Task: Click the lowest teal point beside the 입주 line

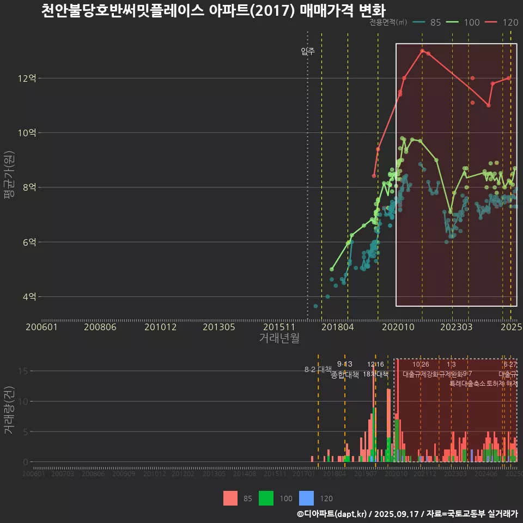Action: (315, 306)
